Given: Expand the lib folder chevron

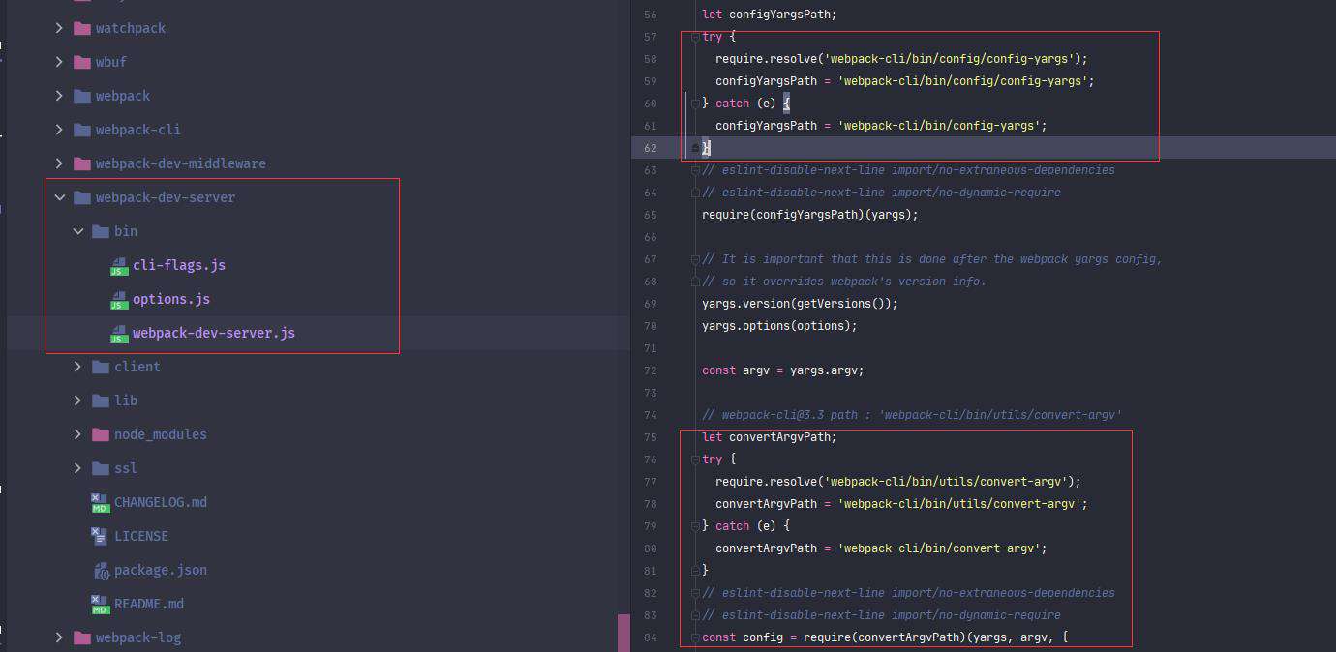Looking at the screenshot, I should coord(78,400).
